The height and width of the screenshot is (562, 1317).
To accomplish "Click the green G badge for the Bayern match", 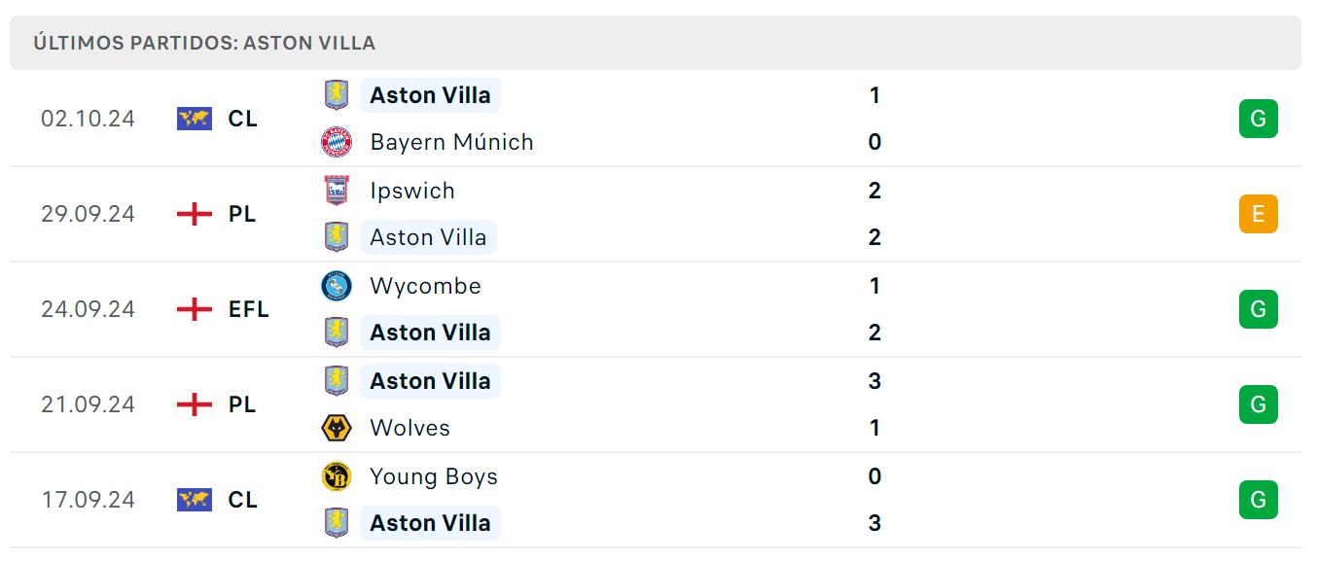I will coord(1259,119).
